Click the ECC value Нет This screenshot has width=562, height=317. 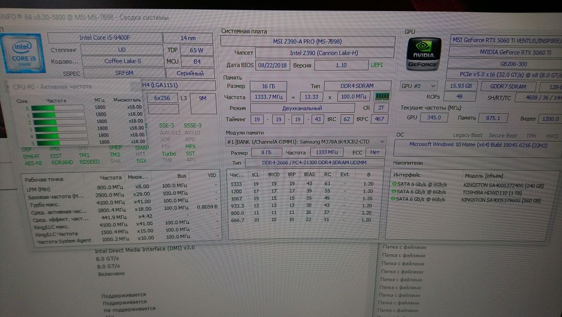[x=375, y=152]
